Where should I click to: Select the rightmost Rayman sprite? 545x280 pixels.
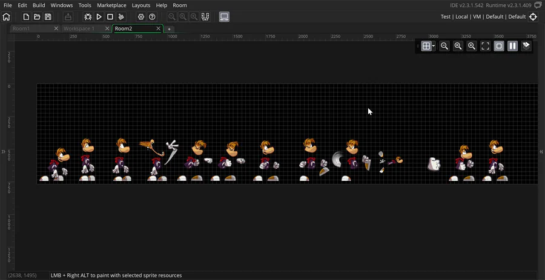[495, 160]
